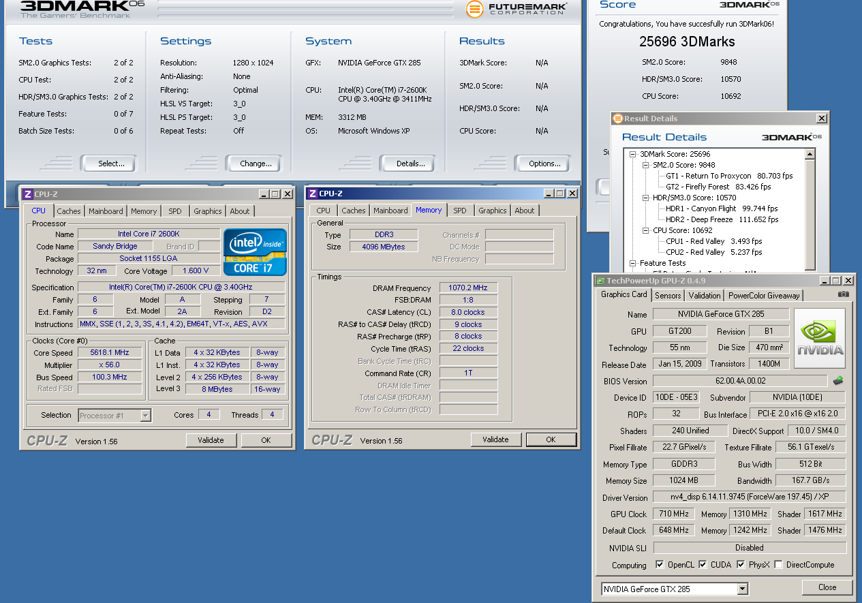Open Mainboard tab in CPU-Z processor window
This screenshot has width=862, height=603.
pyautogui.click(x=106, y=211)
